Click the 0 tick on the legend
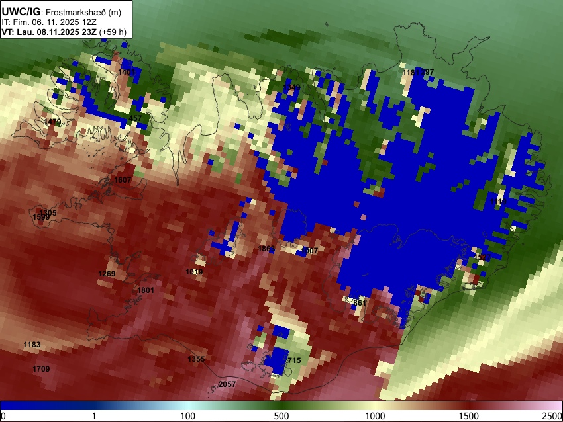The image size is (563, 422). click(x=3, y=416)
